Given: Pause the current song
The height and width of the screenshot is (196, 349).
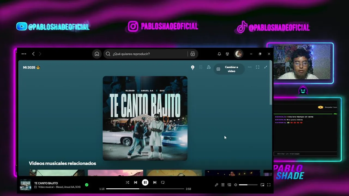Looking at the screenshot, I should 145,182.
